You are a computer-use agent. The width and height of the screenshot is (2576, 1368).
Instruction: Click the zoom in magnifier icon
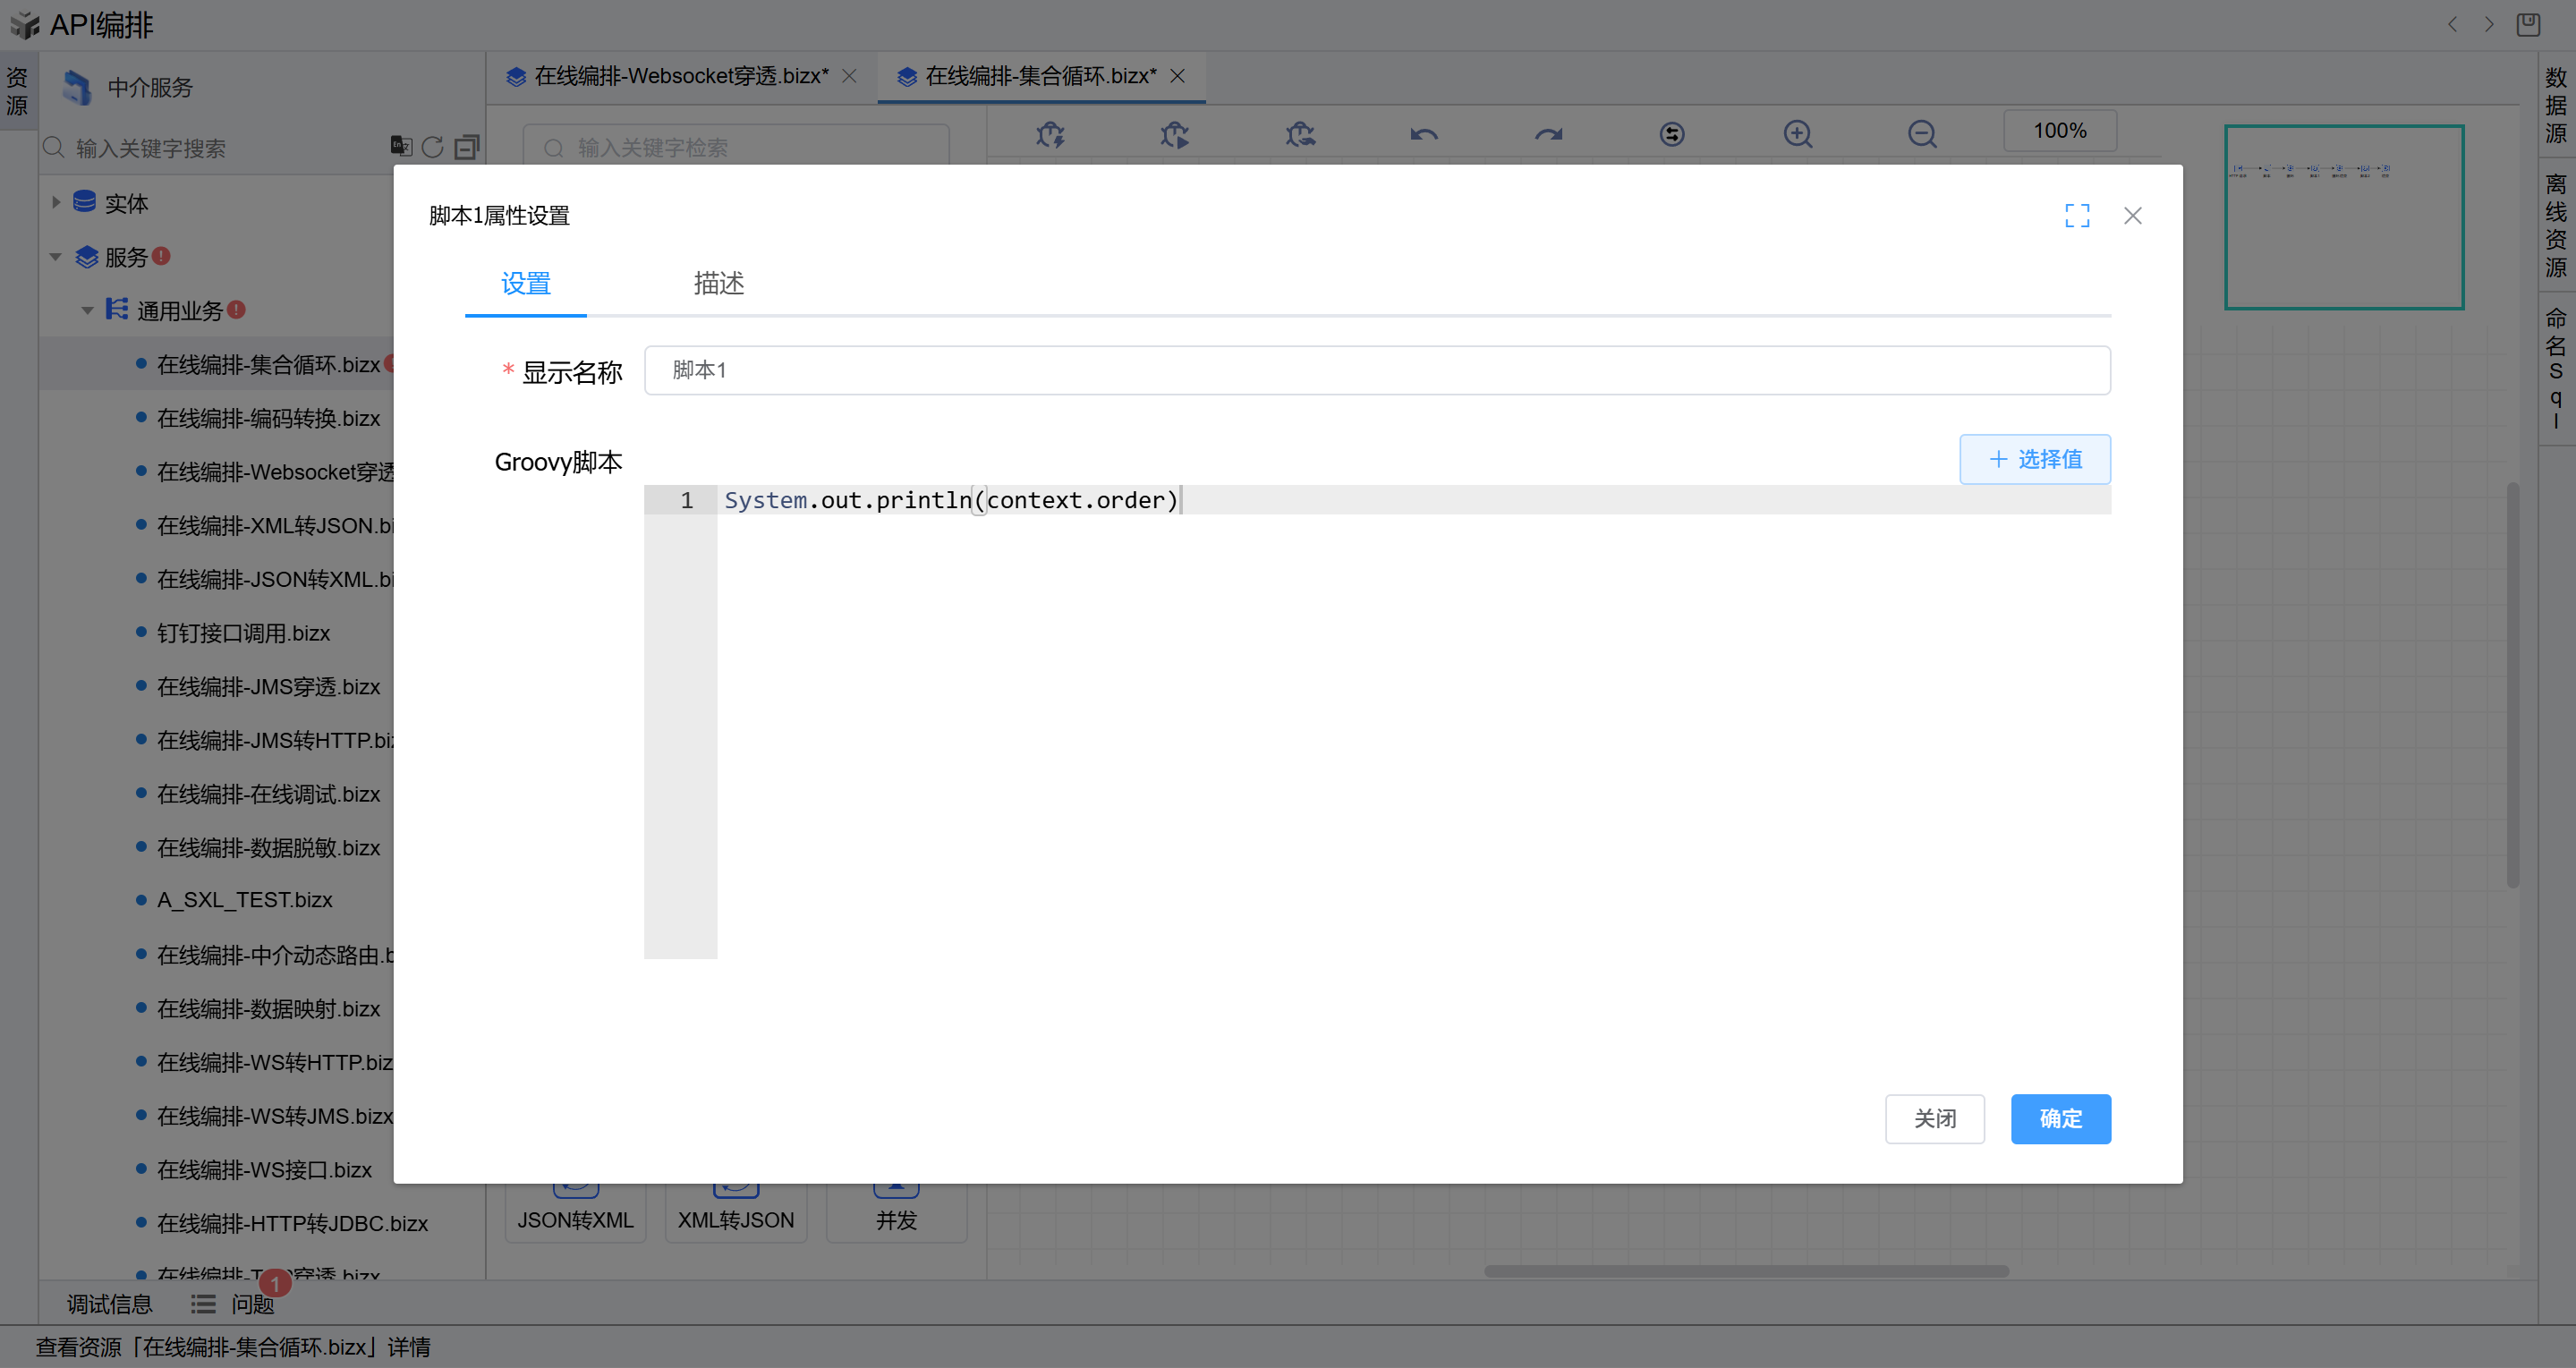tap(1797, 134)
